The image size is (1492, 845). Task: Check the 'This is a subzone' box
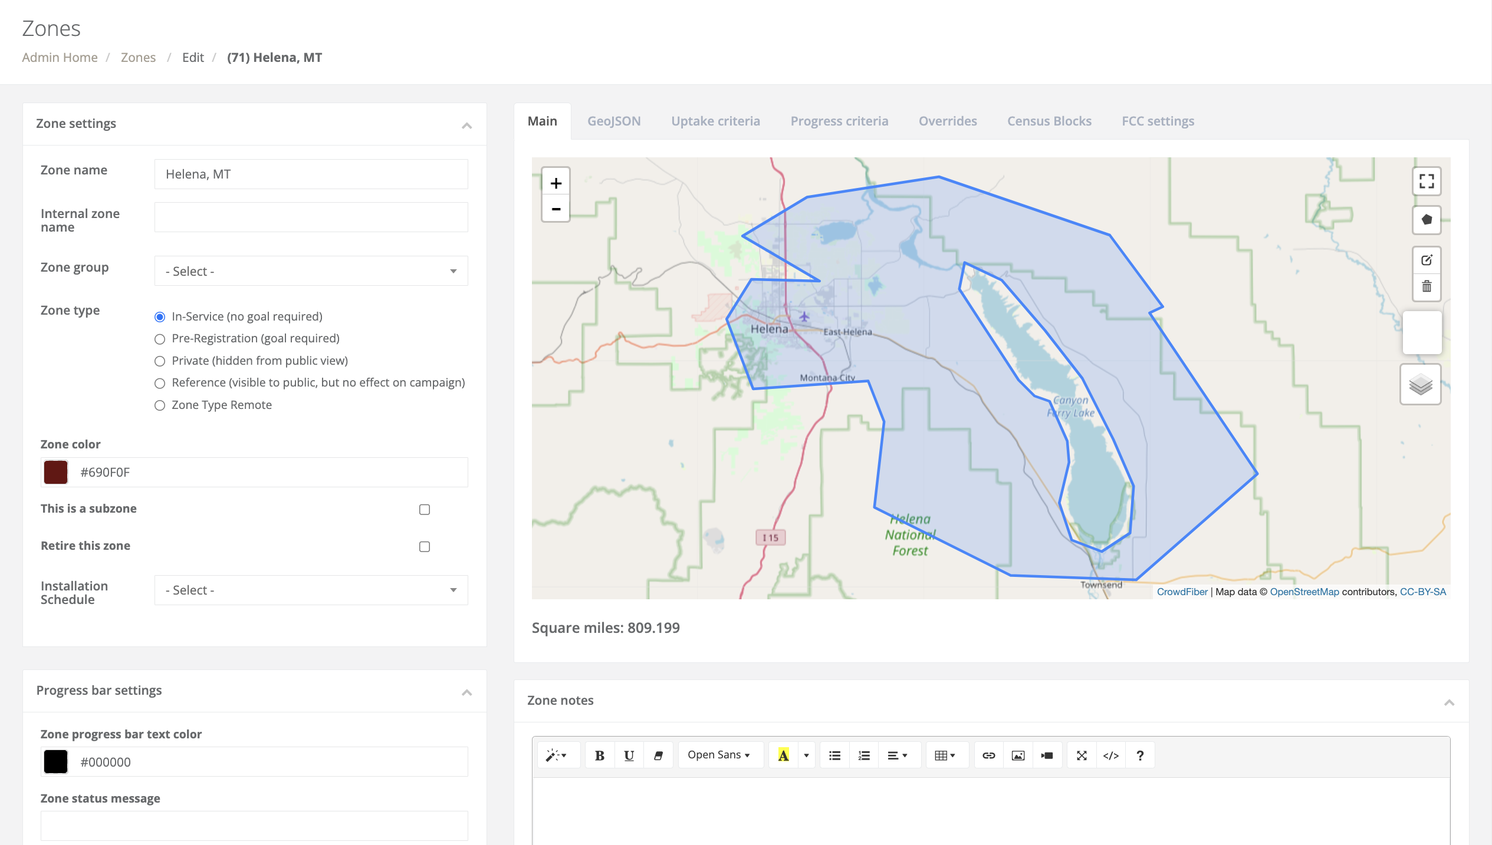(x=424, y=510)
